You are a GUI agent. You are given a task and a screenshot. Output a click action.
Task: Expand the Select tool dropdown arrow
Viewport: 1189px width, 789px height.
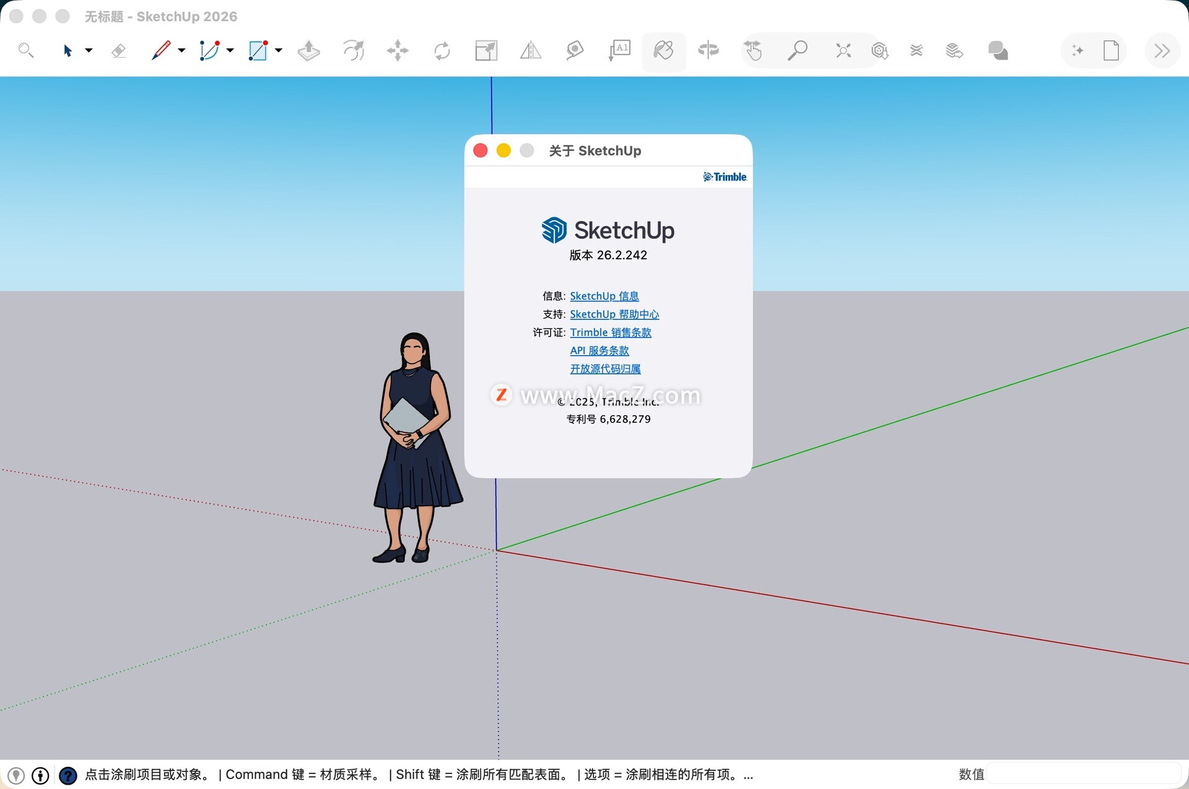(x=89, y=50)
